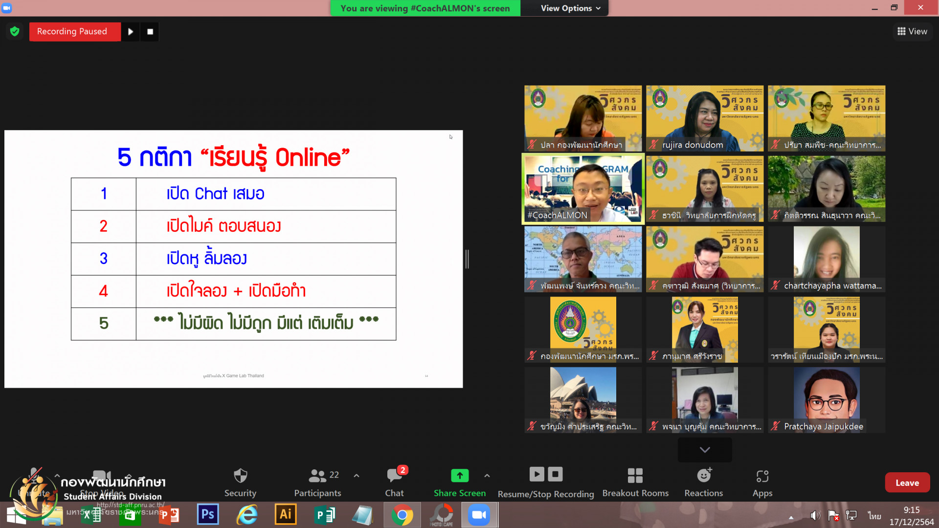Click the green Share Screen icon
939x528 pixels.
pos(459,475)
